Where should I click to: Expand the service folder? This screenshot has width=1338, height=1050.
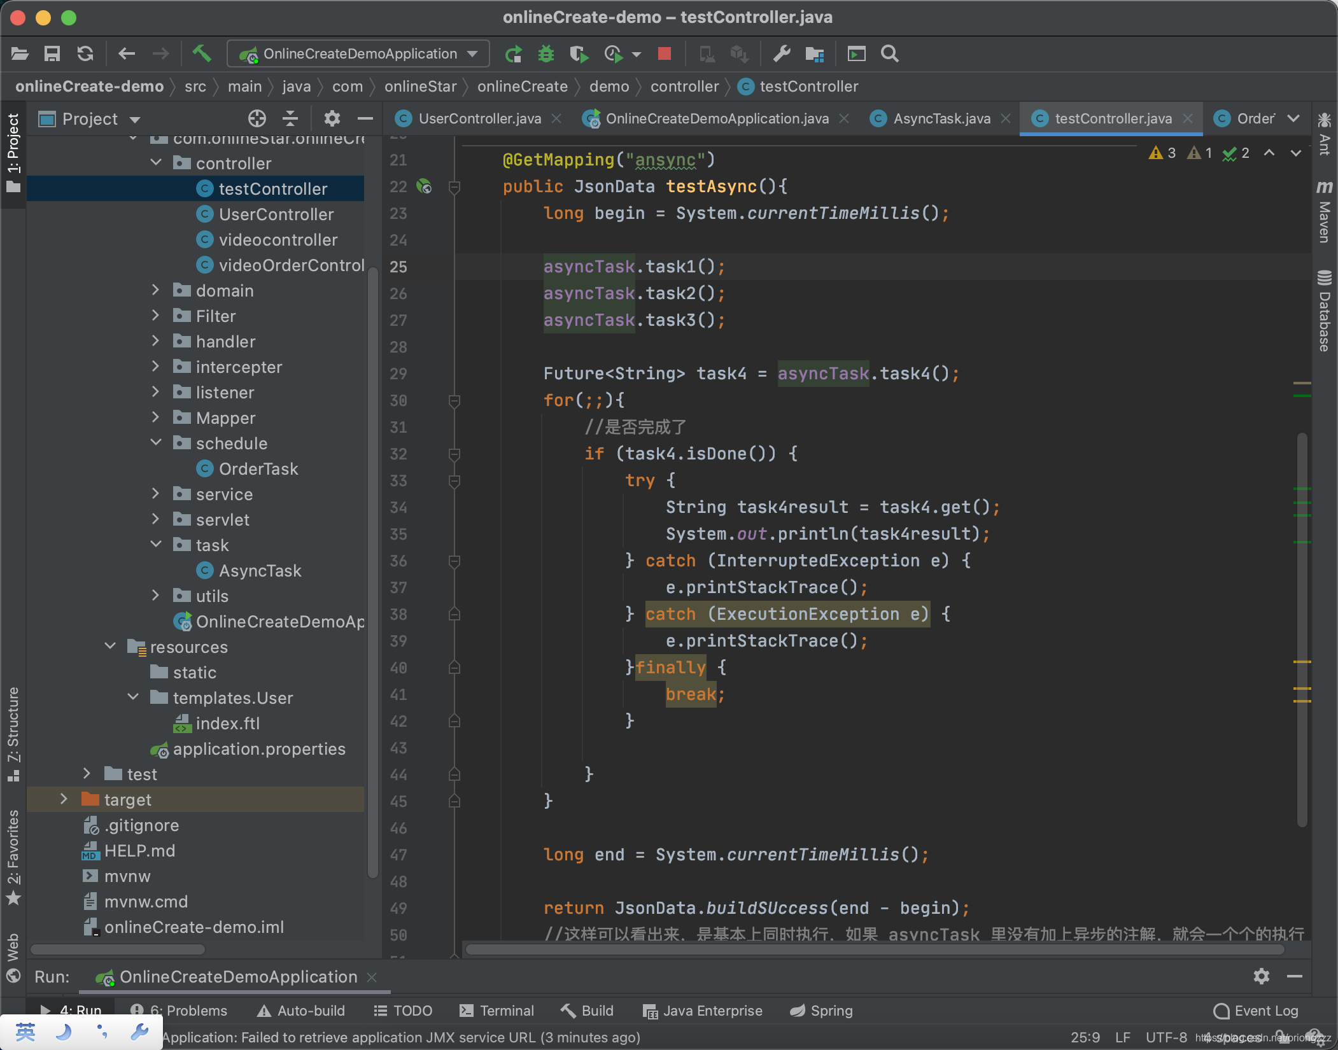pos(156,494)
